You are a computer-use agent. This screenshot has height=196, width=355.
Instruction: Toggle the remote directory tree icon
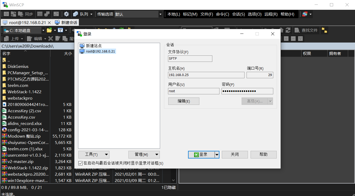(324, 30)
